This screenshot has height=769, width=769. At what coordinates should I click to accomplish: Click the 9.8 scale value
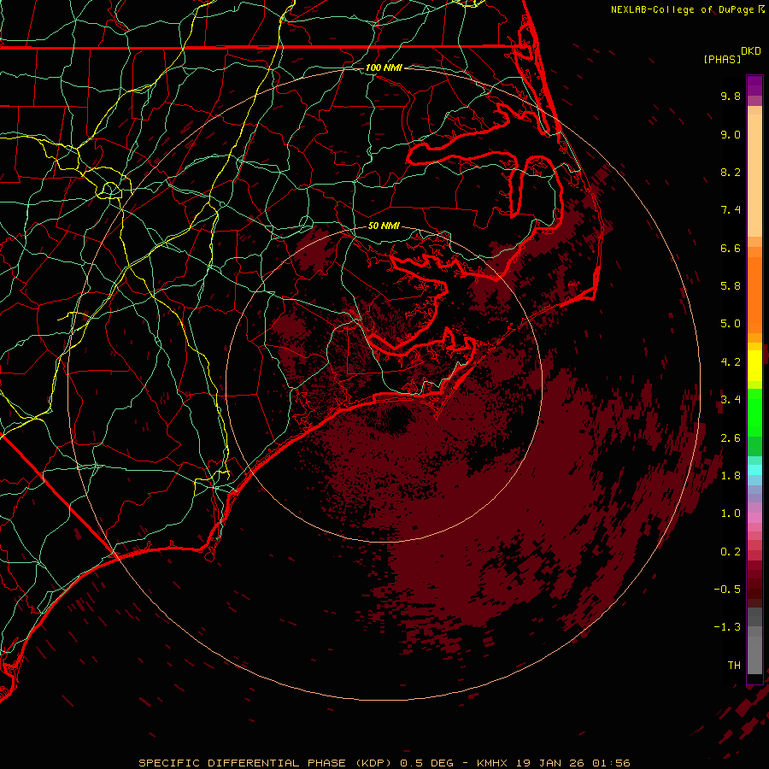pos(731,96)
